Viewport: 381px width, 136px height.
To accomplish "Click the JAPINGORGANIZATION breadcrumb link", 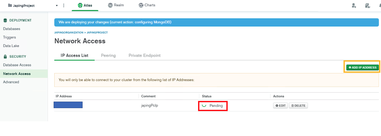I will coord(69,32).
